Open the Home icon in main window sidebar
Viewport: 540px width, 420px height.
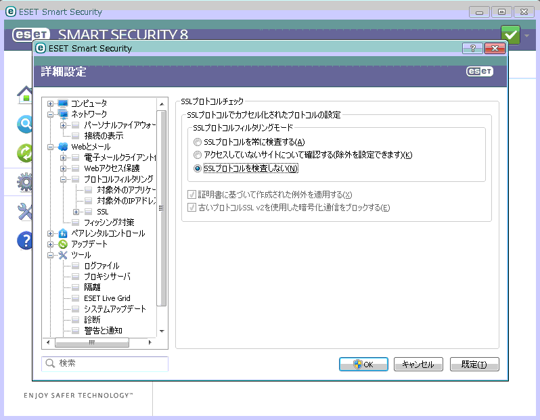coord(25,95)
